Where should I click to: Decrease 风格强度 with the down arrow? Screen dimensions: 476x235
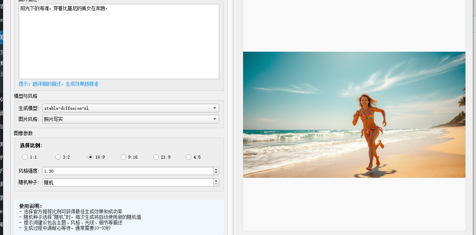point(216,173)
